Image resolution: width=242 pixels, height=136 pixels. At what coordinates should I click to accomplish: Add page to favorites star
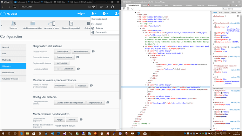coord(94,7)
